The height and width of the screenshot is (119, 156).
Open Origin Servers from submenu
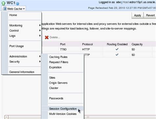58,83
